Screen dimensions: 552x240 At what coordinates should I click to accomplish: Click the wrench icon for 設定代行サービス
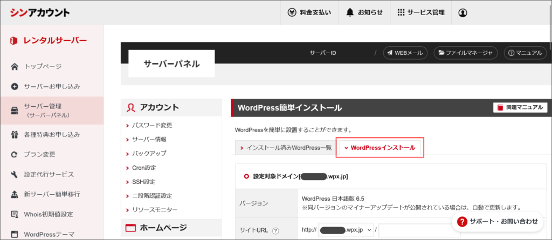[x=15, y=174]
